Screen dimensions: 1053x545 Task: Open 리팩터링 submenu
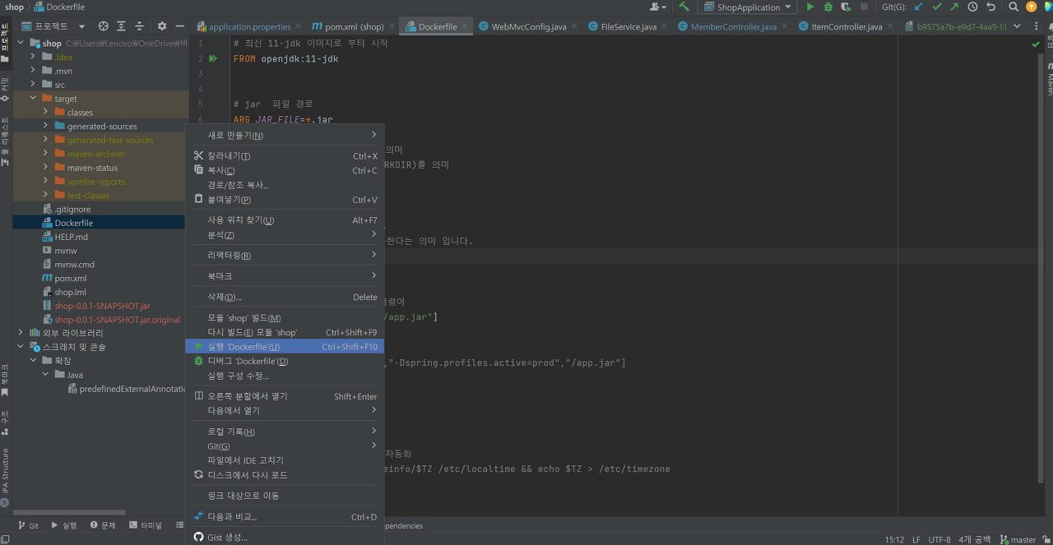click(x=285, y=255)
